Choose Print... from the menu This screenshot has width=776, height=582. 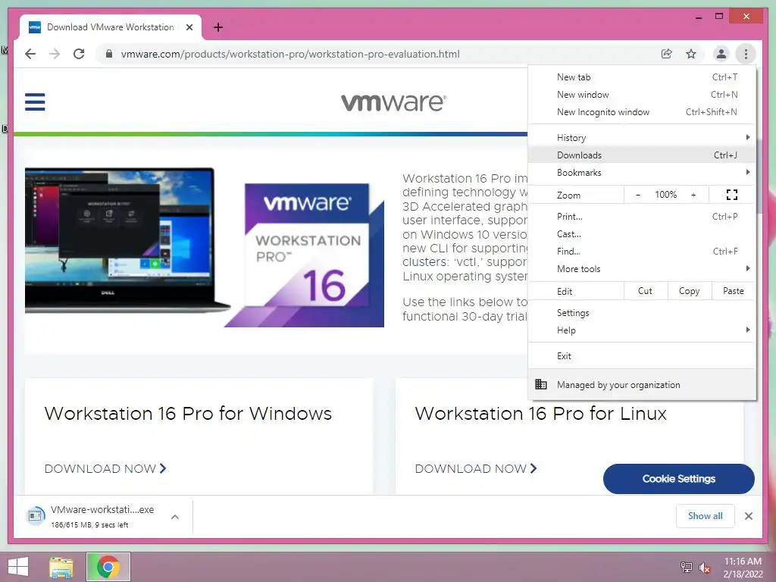(642, 216)
